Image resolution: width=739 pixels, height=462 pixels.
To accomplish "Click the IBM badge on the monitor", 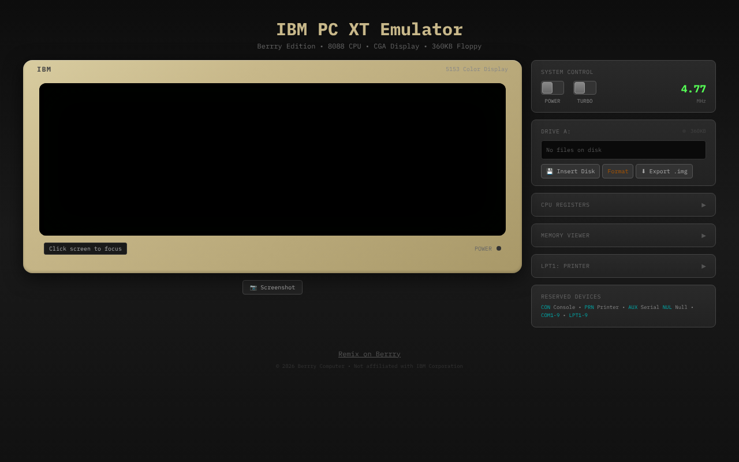I will 44,69.
